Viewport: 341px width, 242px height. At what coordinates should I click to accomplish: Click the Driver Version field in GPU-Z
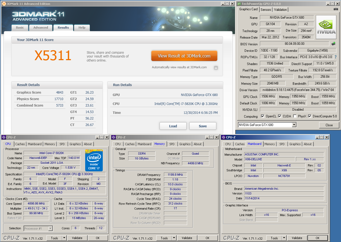click(298, 90)
